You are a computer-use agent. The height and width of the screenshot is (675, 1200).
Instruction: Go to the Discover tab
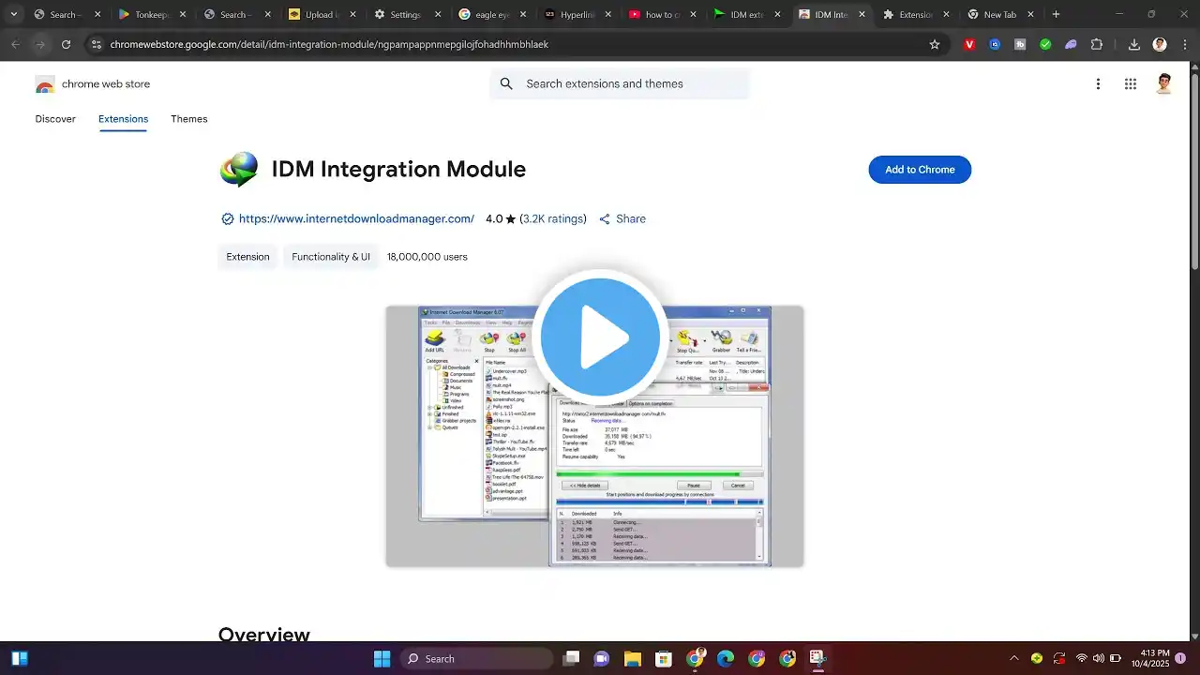click(x=55, y=119)
